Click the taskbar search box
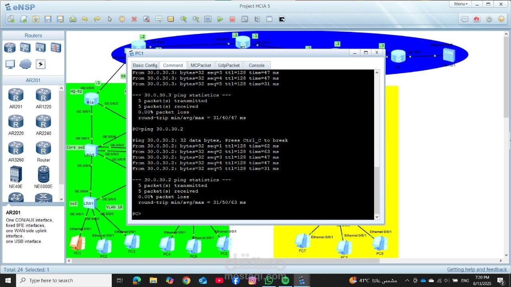This screenshot has height=287, width=511. (x=64, y=280)
